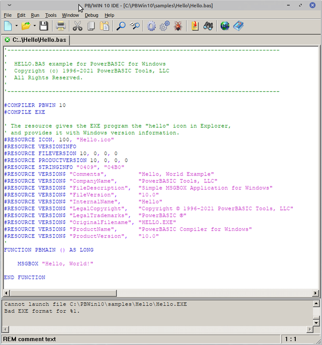The image size is (322, 345).
Task: Click the editor horizontal scrollbar right arrow
Action: pyautogui.click(x=316, y=293)
